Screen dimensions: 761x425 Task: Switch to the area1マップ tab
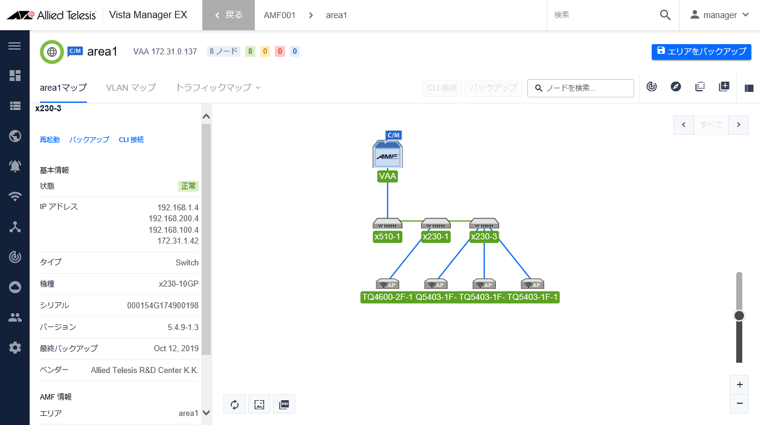63,88
